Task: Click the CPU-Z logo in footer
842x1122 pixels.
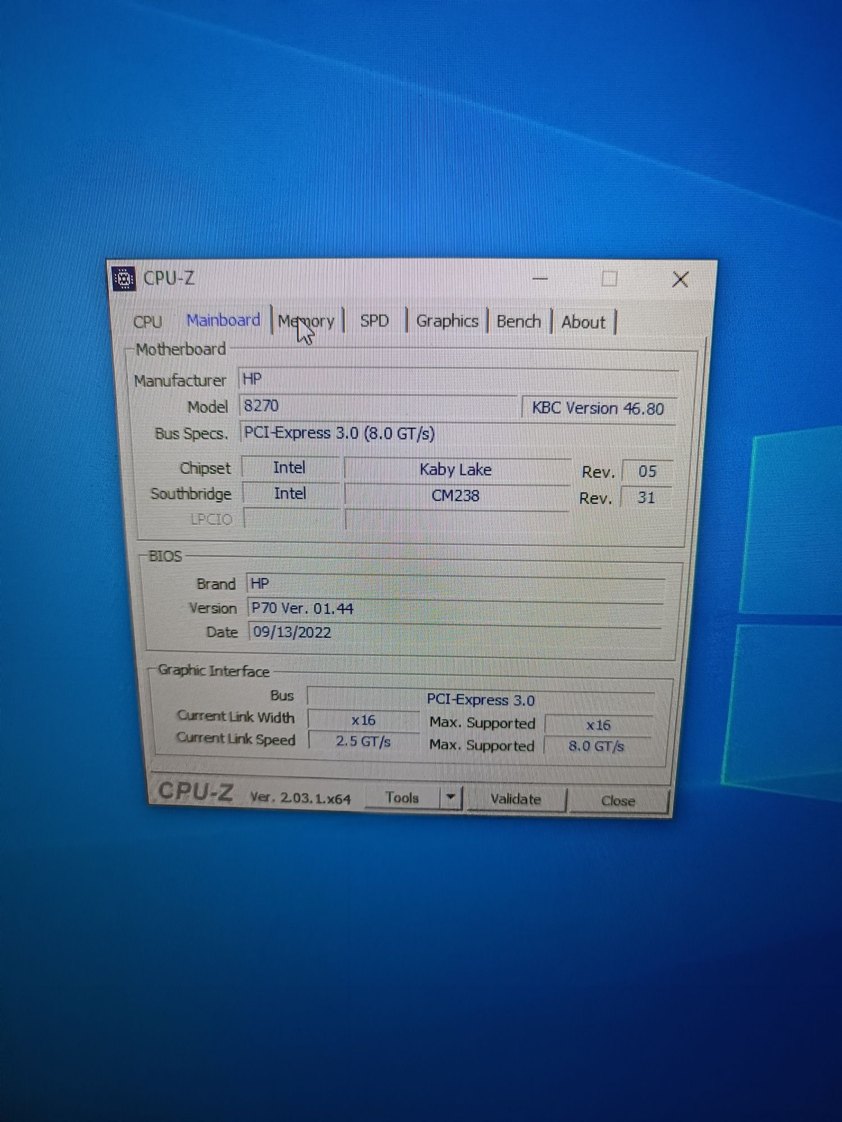Action: (x=195, y=792)
